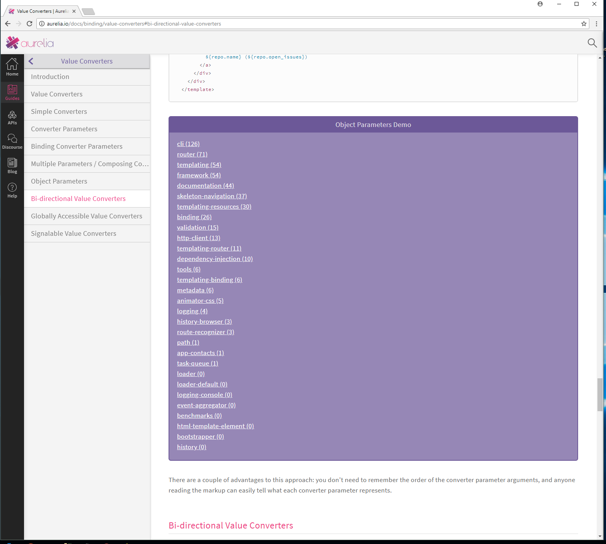
Task: Go to Globally Accessible Value Converters
Action: (87, 216)
